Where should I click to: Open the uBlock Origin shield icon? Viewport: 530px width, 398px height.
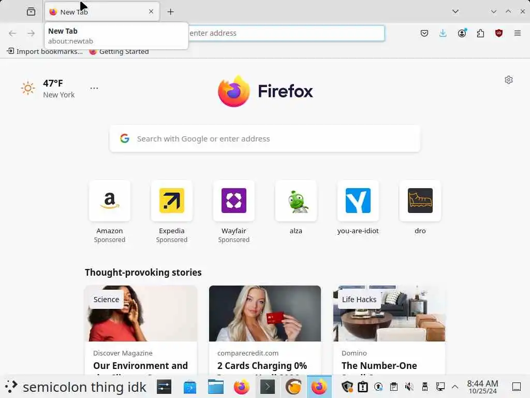[x=499, y=33]
